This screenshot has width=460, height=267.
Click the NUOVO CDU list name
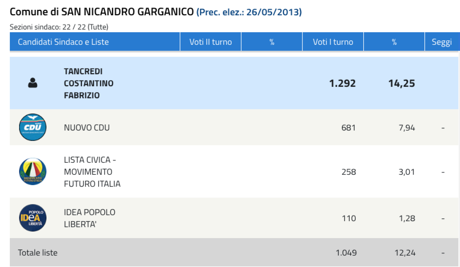click(x=87, y=128)
